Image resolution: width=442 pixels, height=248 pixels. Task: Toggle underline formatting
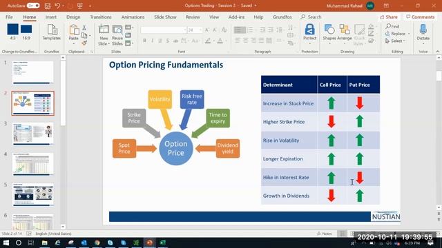point(160,41)
